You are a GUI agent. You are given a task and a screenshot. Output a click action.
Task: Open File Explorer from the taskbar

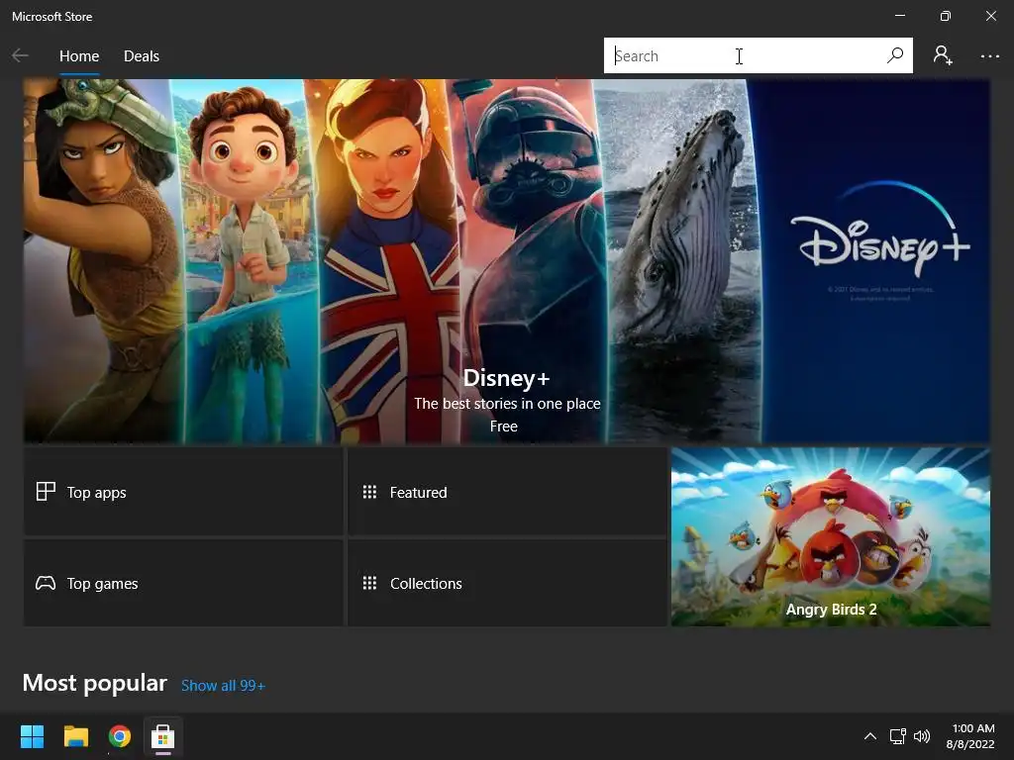75,736
